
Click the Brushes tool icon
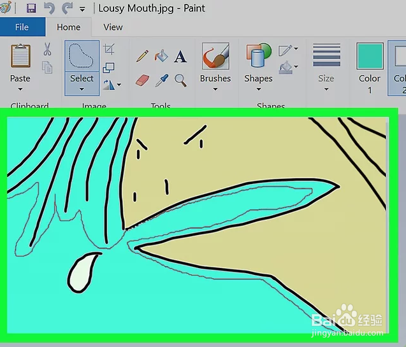[215, 56]
